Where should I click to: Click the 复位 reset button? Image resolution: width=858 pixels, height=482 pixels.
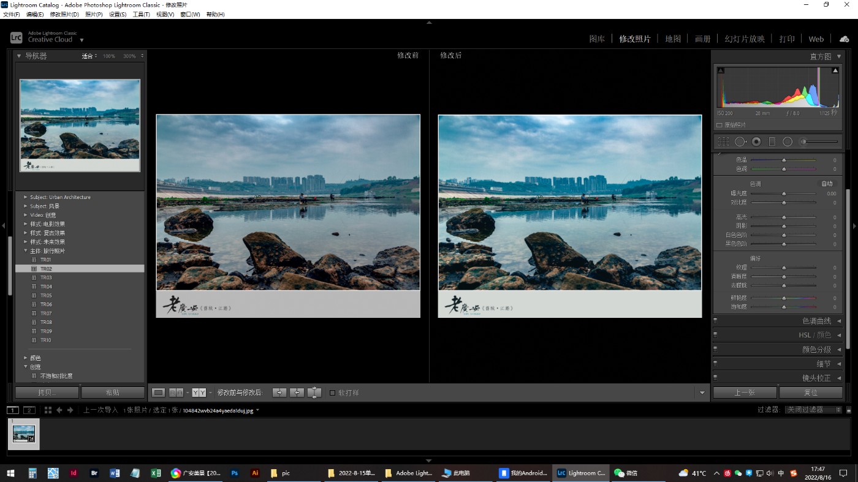click(x=810, y=393)
